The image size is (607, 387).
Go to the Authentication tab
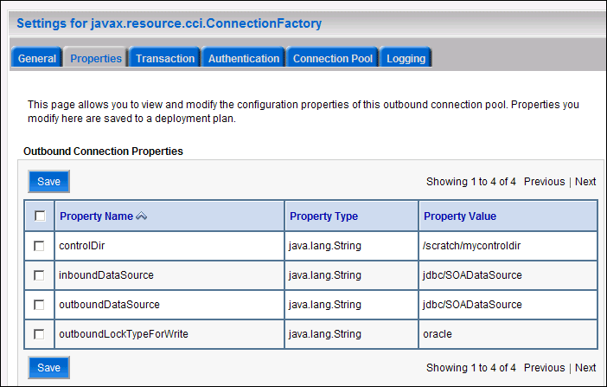pos(244,58)
